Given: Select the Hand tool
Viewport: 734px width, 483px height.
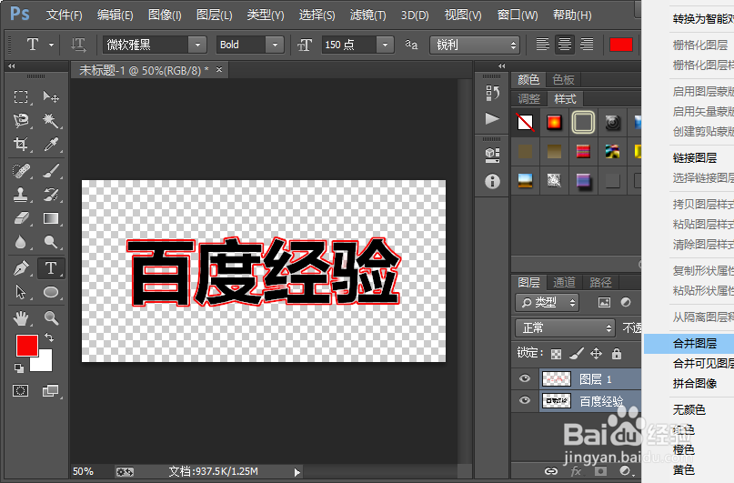Looking at the screenshot, I should pos(21,318).
